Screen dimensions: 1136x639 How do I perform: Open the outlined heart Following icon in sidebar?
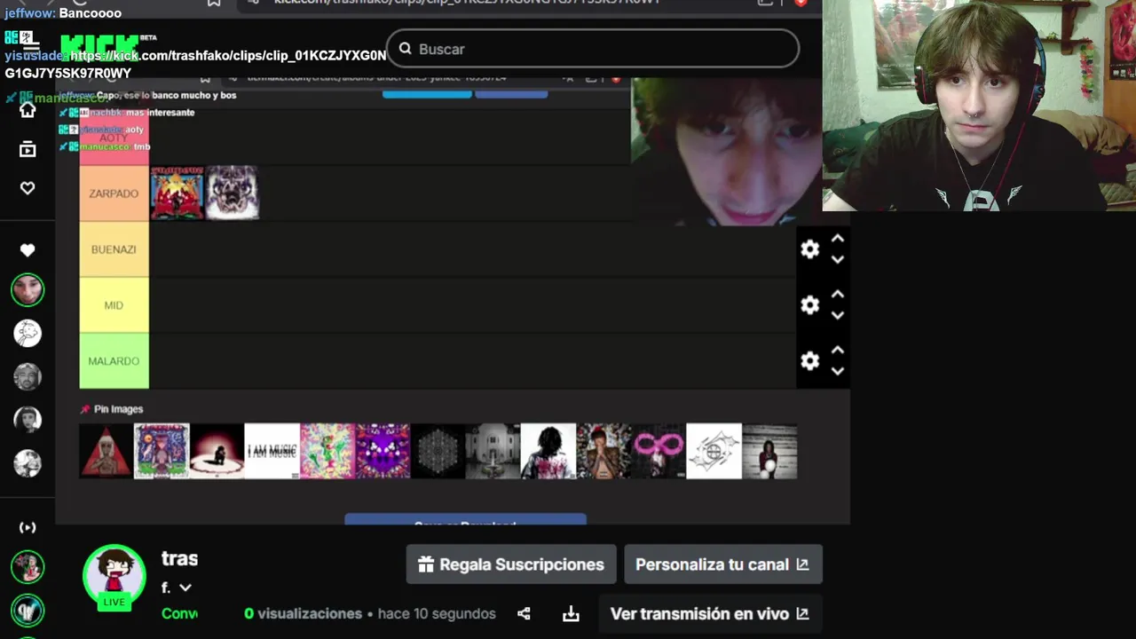coord(28,188)
